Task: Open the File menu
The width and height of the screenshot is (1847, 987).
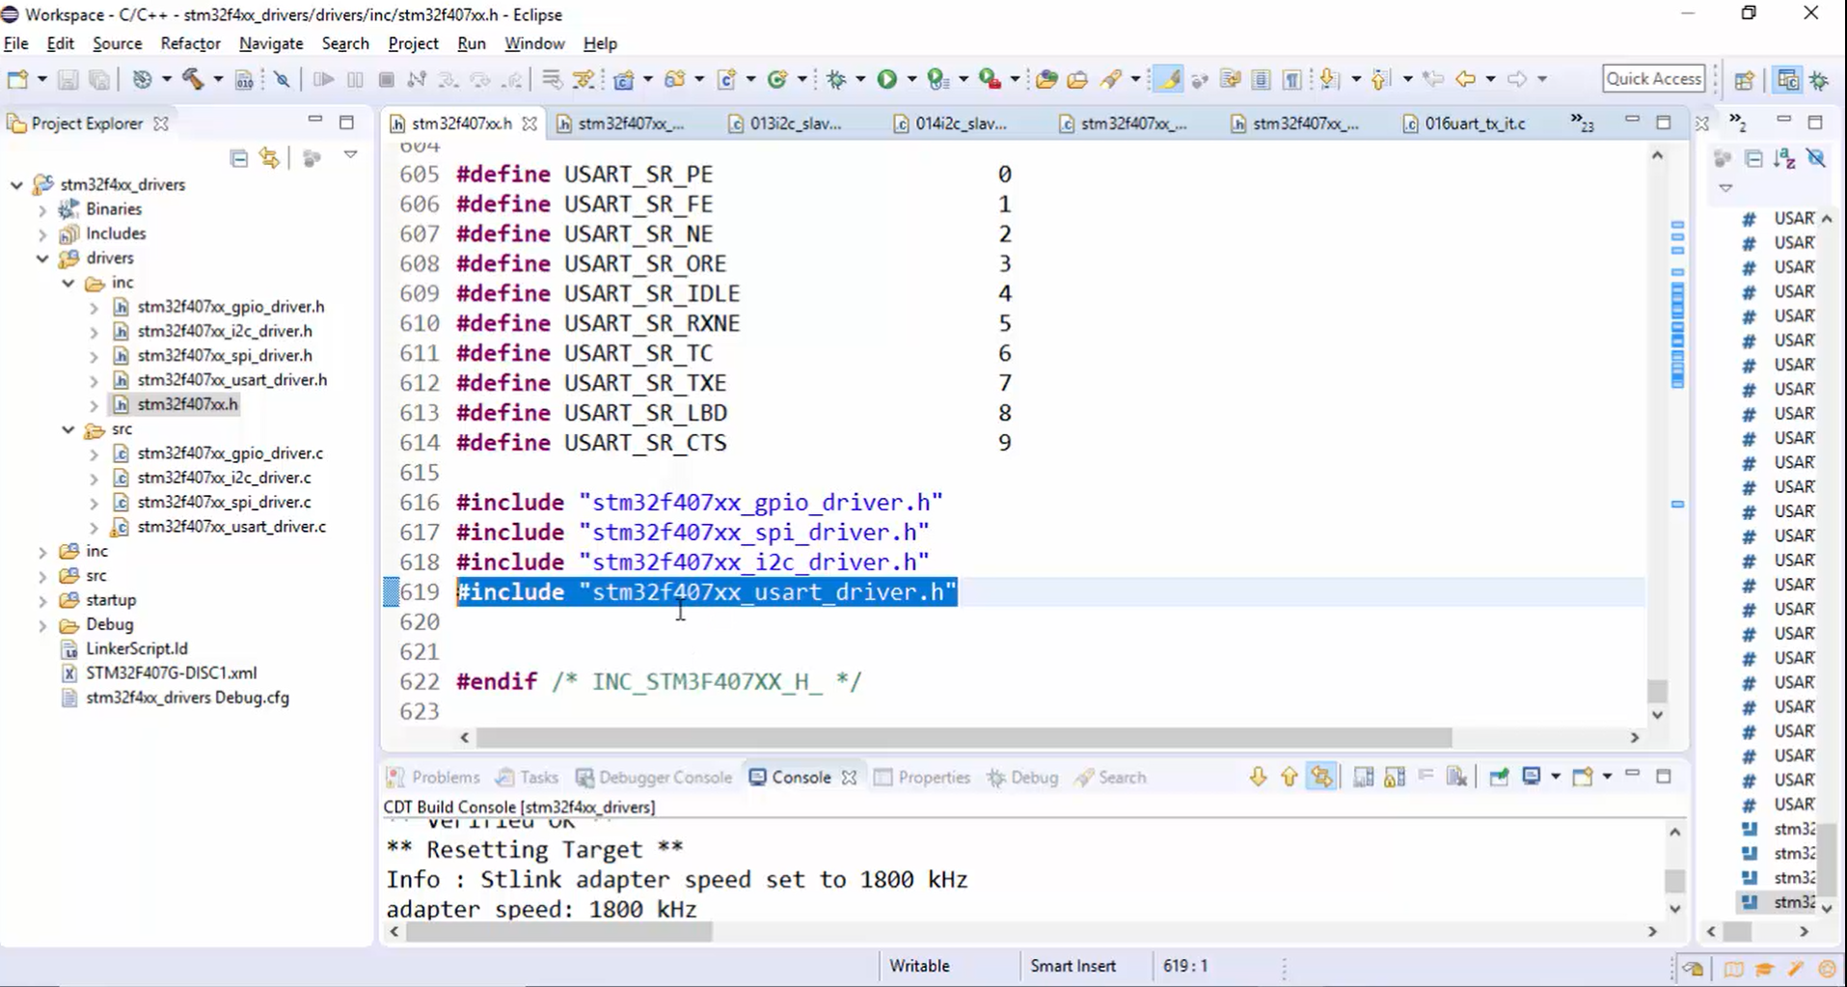Action: 15,43
